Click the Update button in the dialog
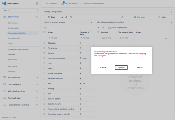 coord(121,67)
